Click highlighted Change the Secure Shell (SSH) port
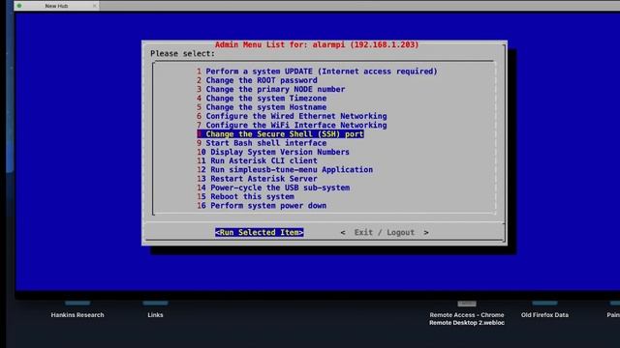The image size is (620, 348). [x=280, y=134]
